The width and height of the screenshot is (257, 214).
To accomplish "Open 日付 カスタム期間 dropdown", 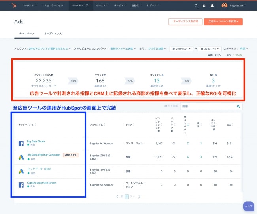I will coord(157,49).
